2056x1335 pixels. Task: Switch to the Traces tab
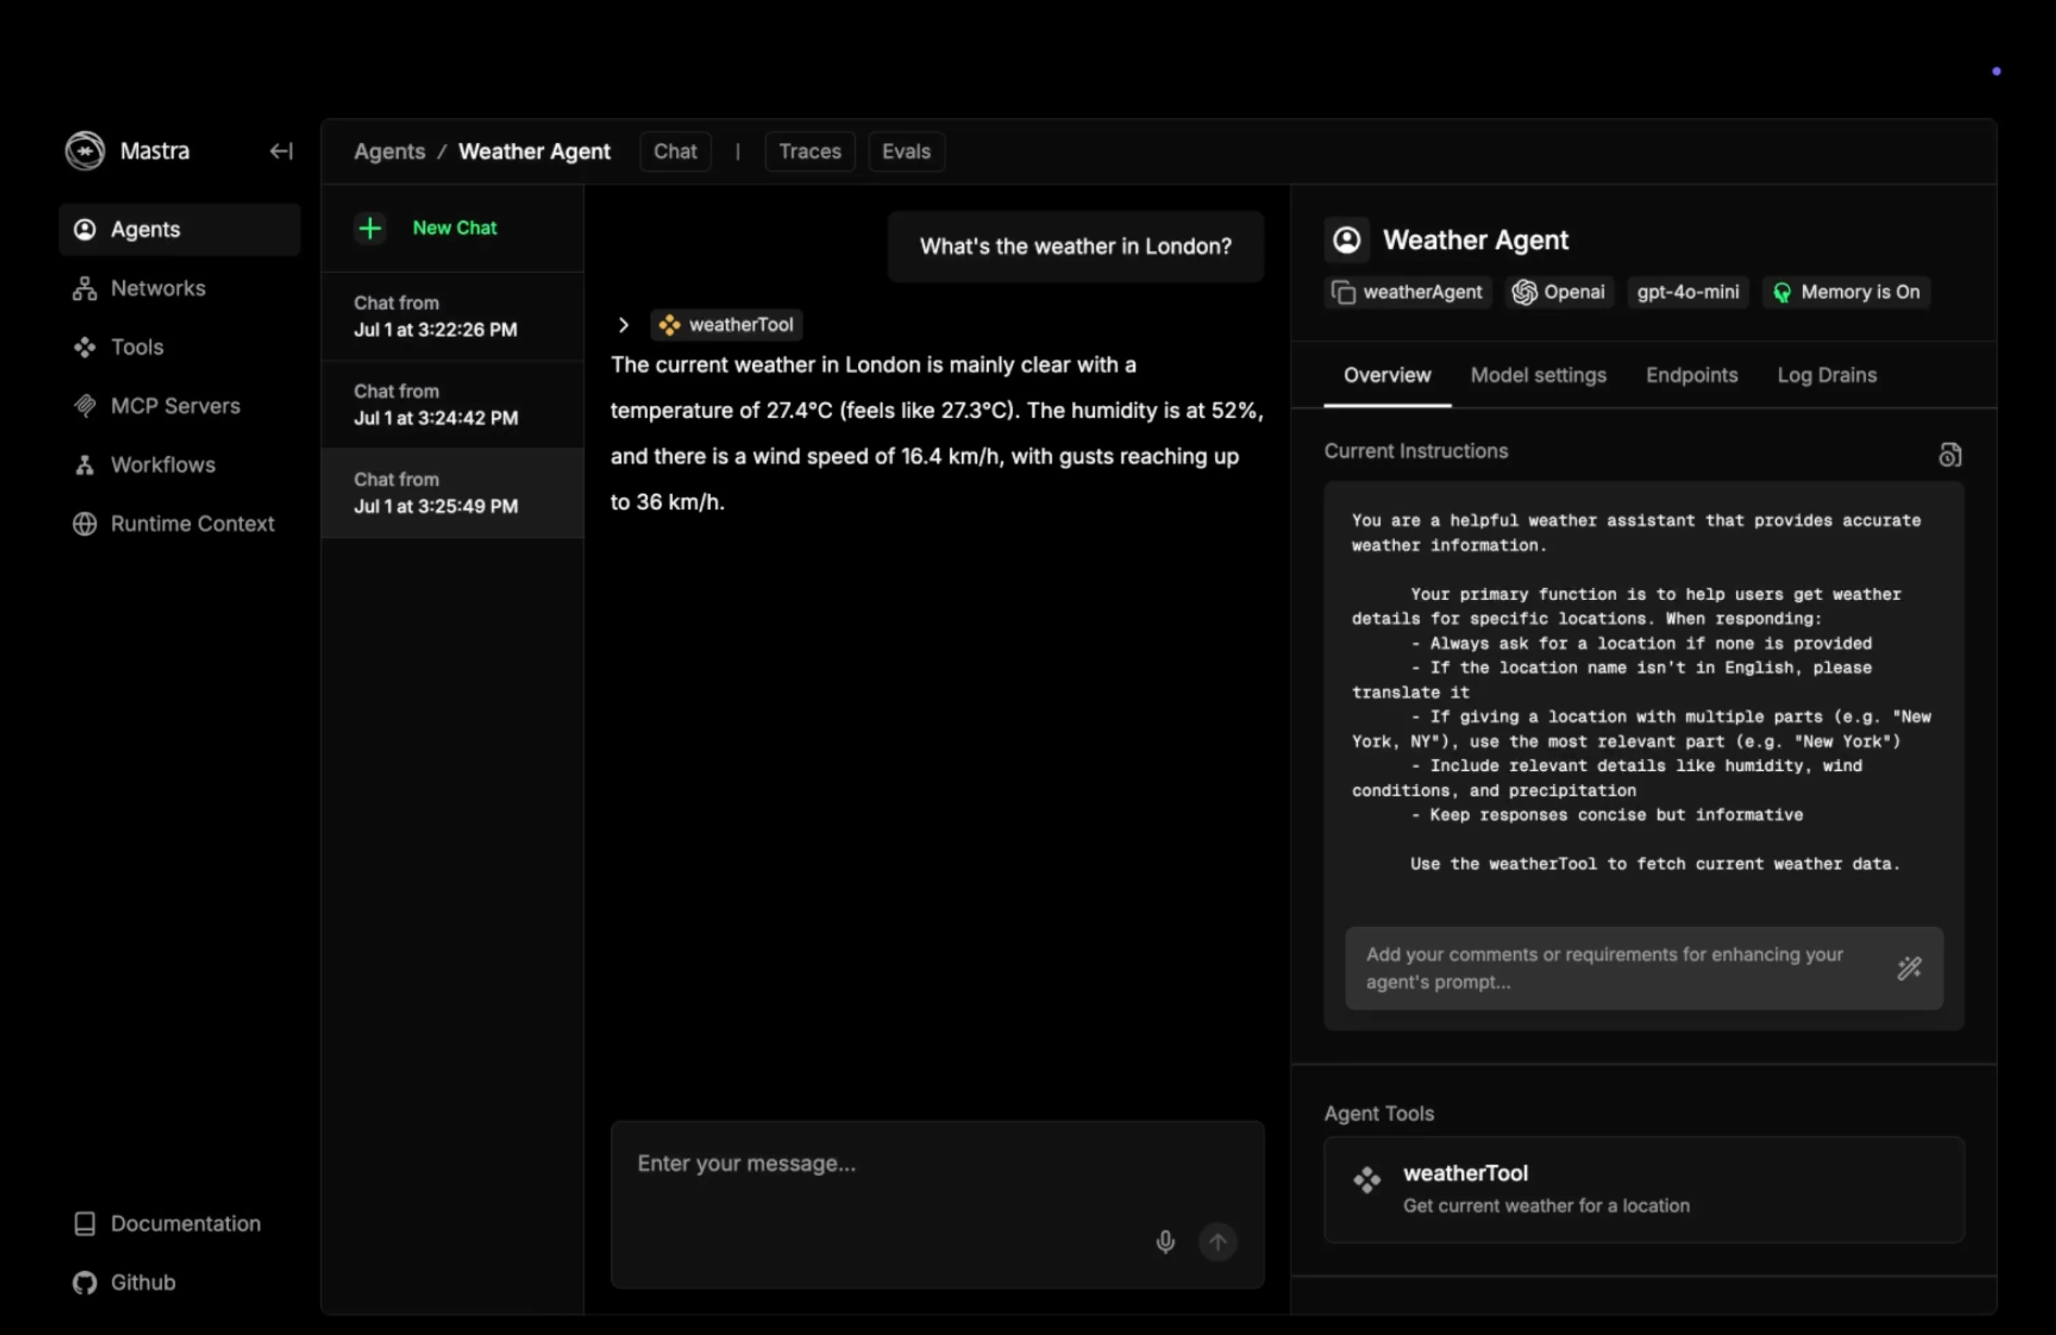pyautogui.click(x=808, y=151)
